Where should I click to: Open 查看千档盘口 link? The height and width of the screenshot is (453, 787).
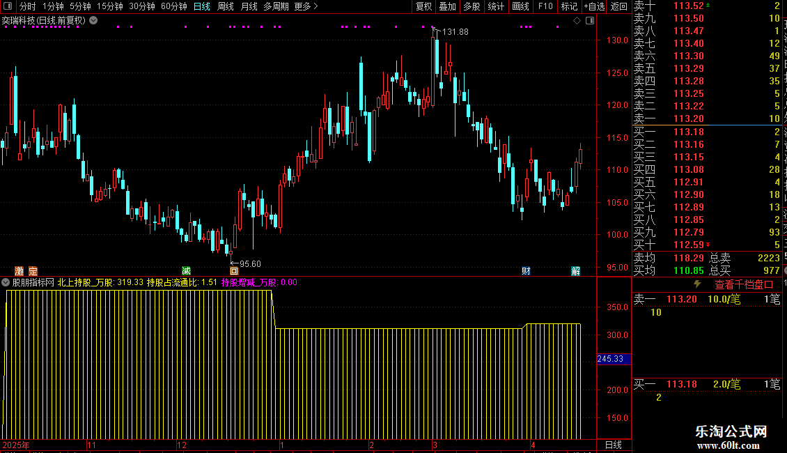tap(744, 285)
